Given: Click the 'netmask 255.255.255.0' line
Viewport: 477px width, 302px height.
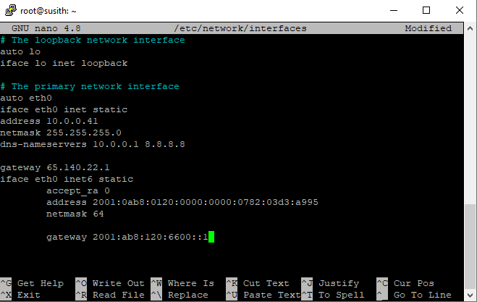Looking at the screenshot, I should 61,133.
